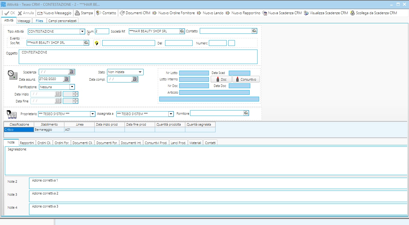Open the Materiali tab
Screen dimensions: 409x225
click(195, 143)
